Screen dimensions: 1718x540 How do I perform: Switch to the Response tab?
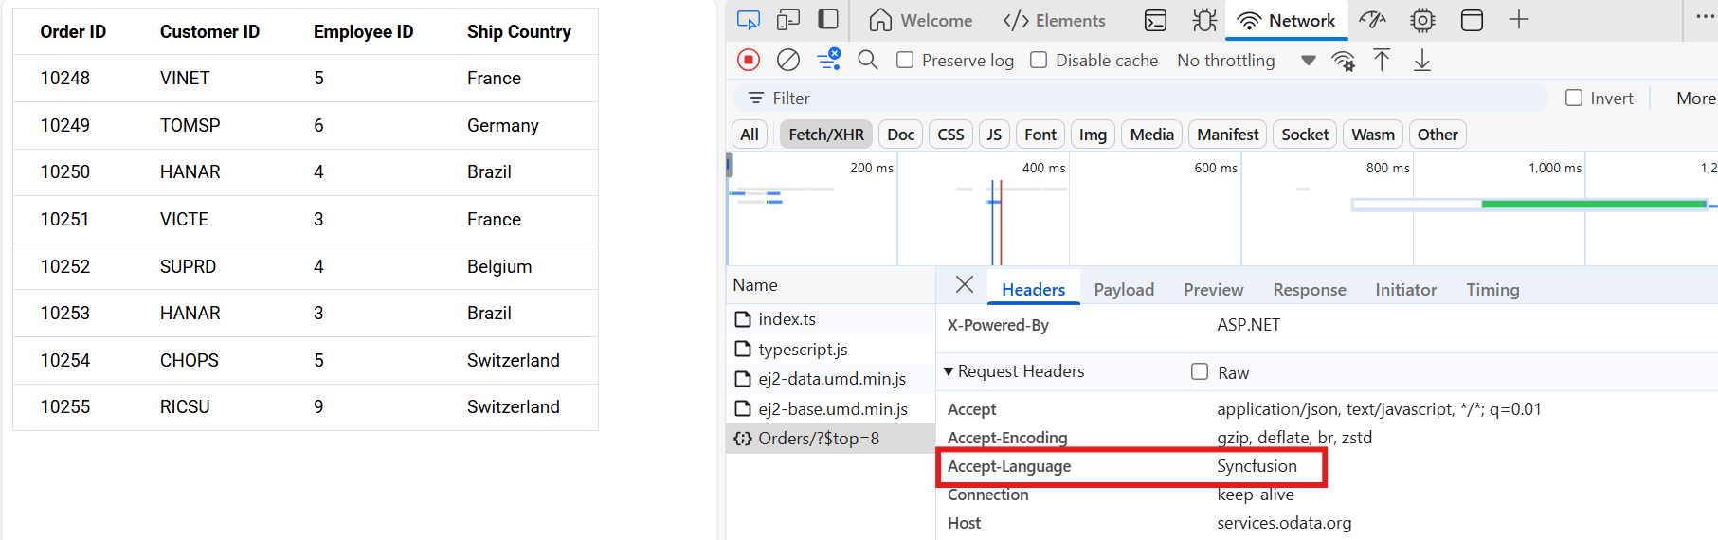1309,290
